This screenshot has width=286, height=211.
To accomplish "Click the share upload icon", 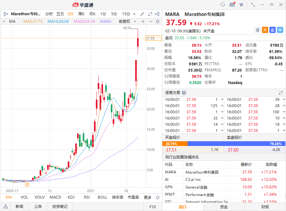I will (6, 206).
